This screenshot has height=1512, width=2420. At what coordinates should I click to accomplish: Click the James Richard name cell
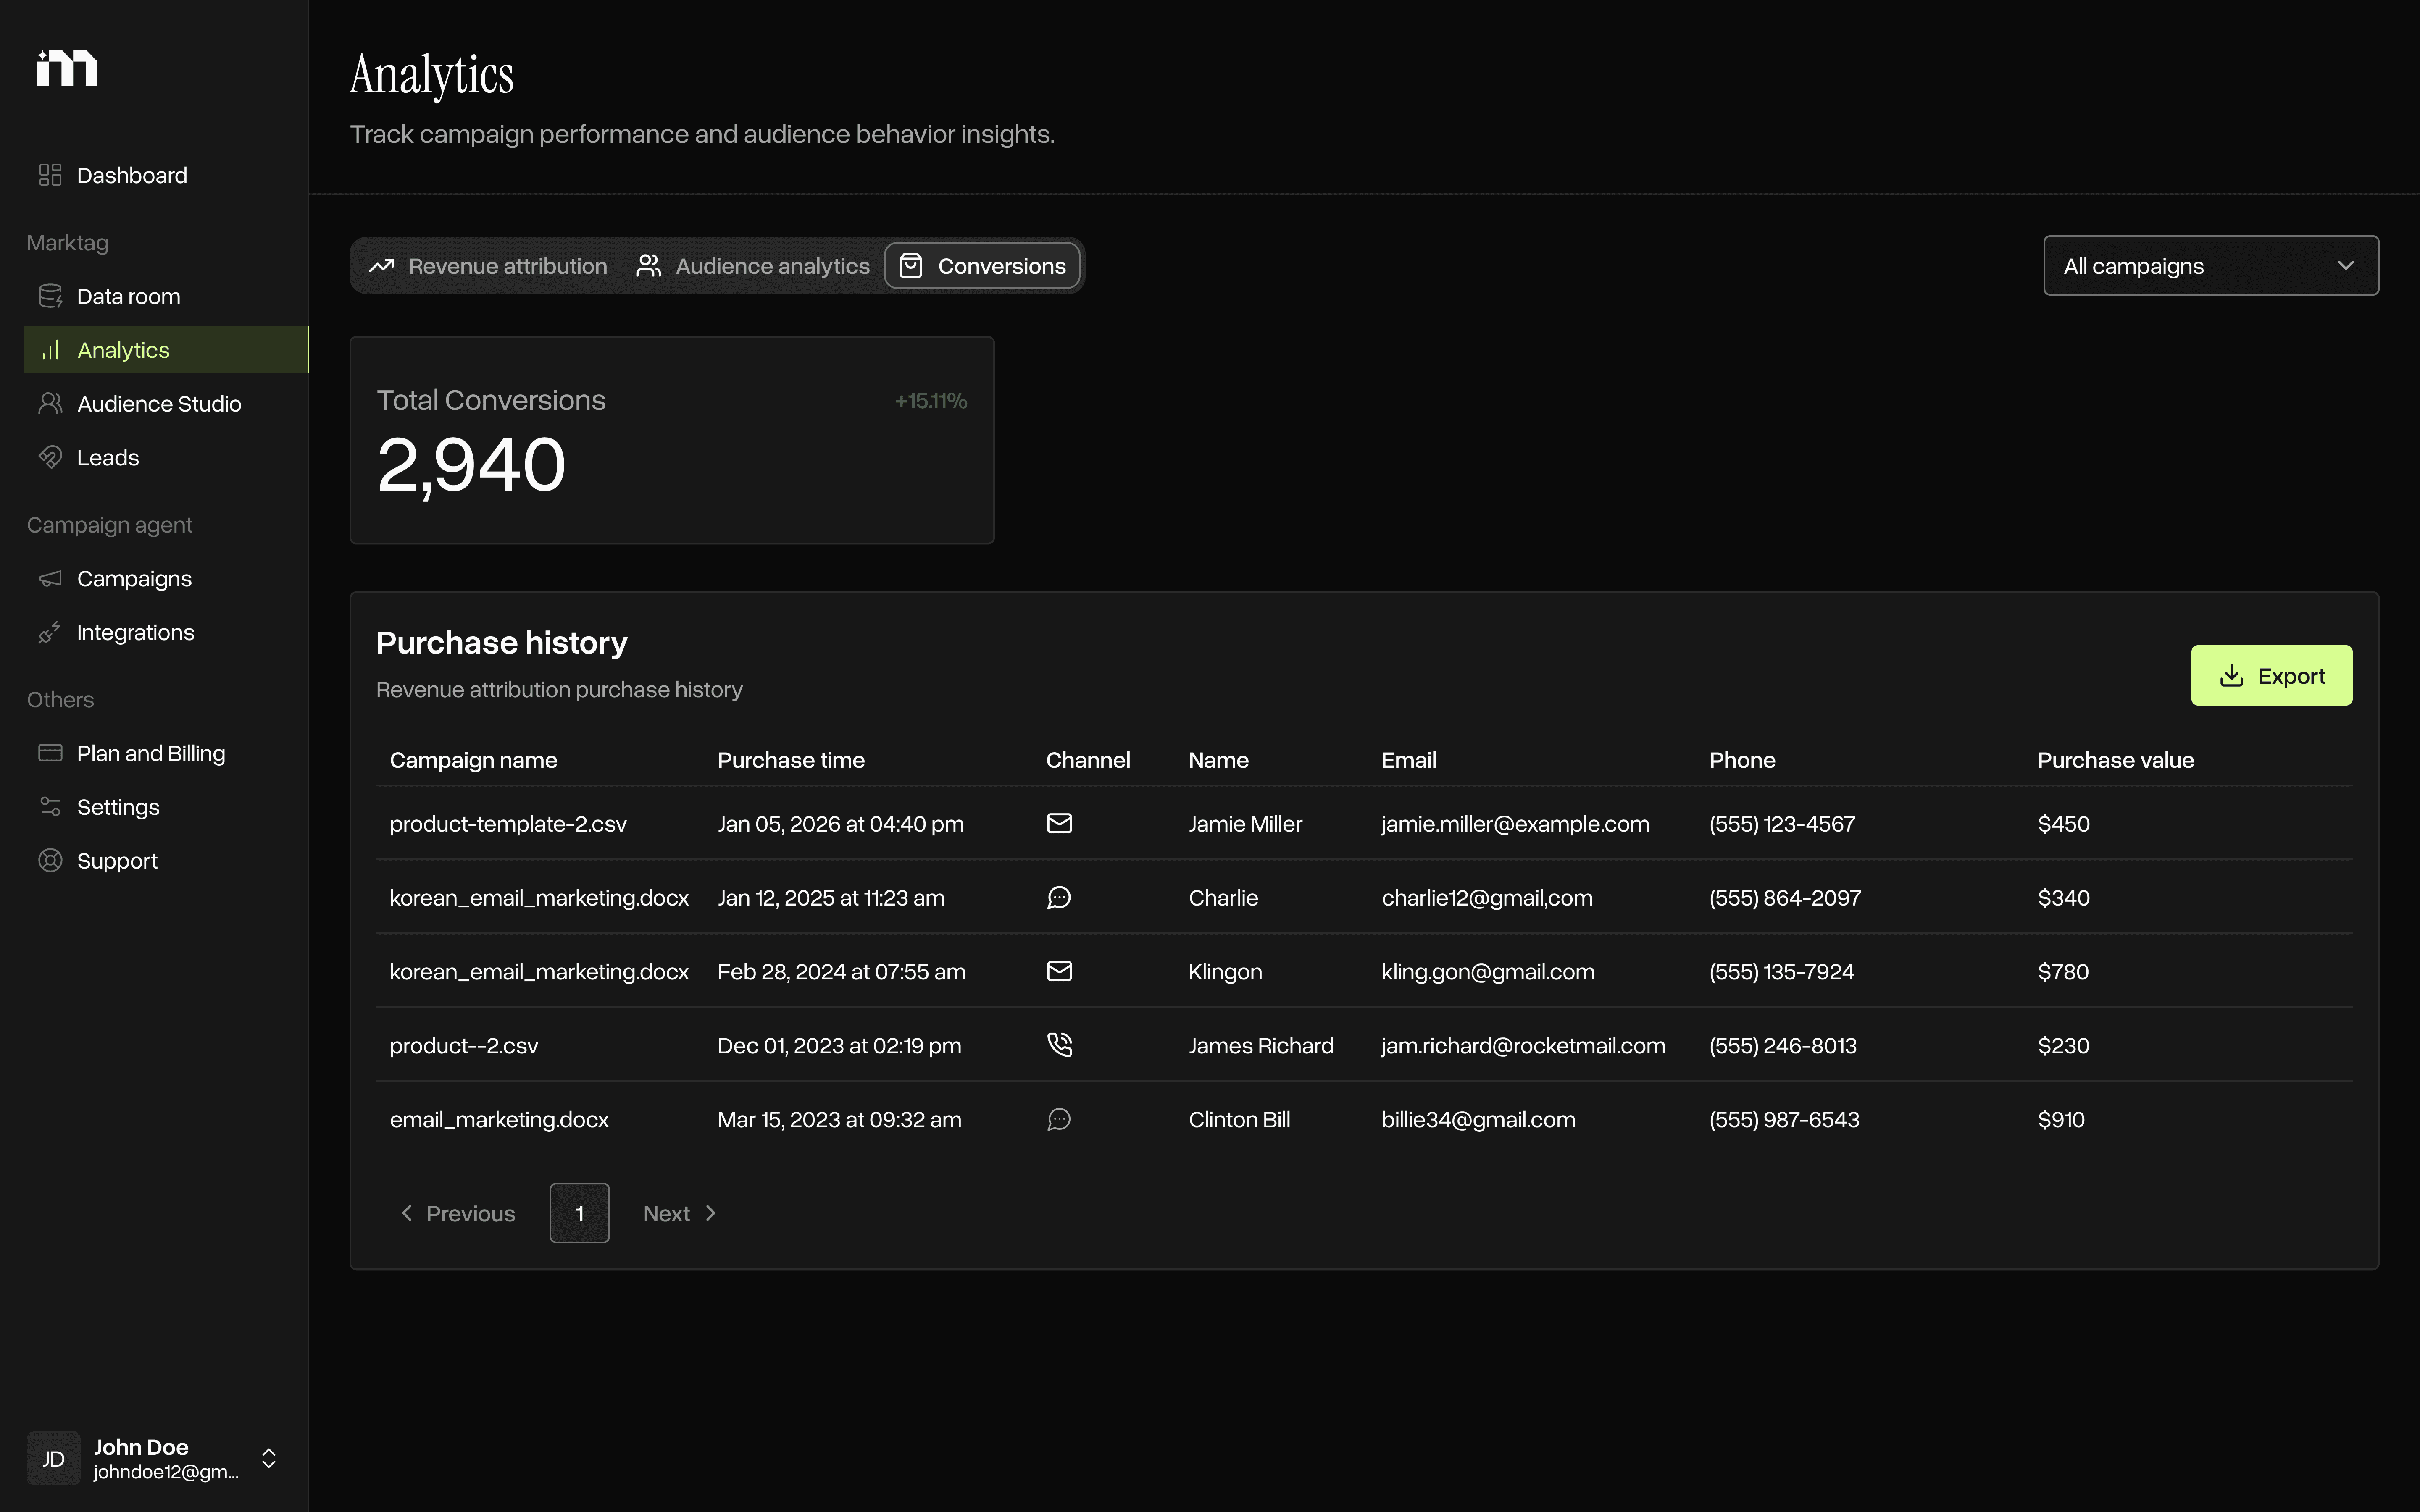[x=1261, y=1046]
